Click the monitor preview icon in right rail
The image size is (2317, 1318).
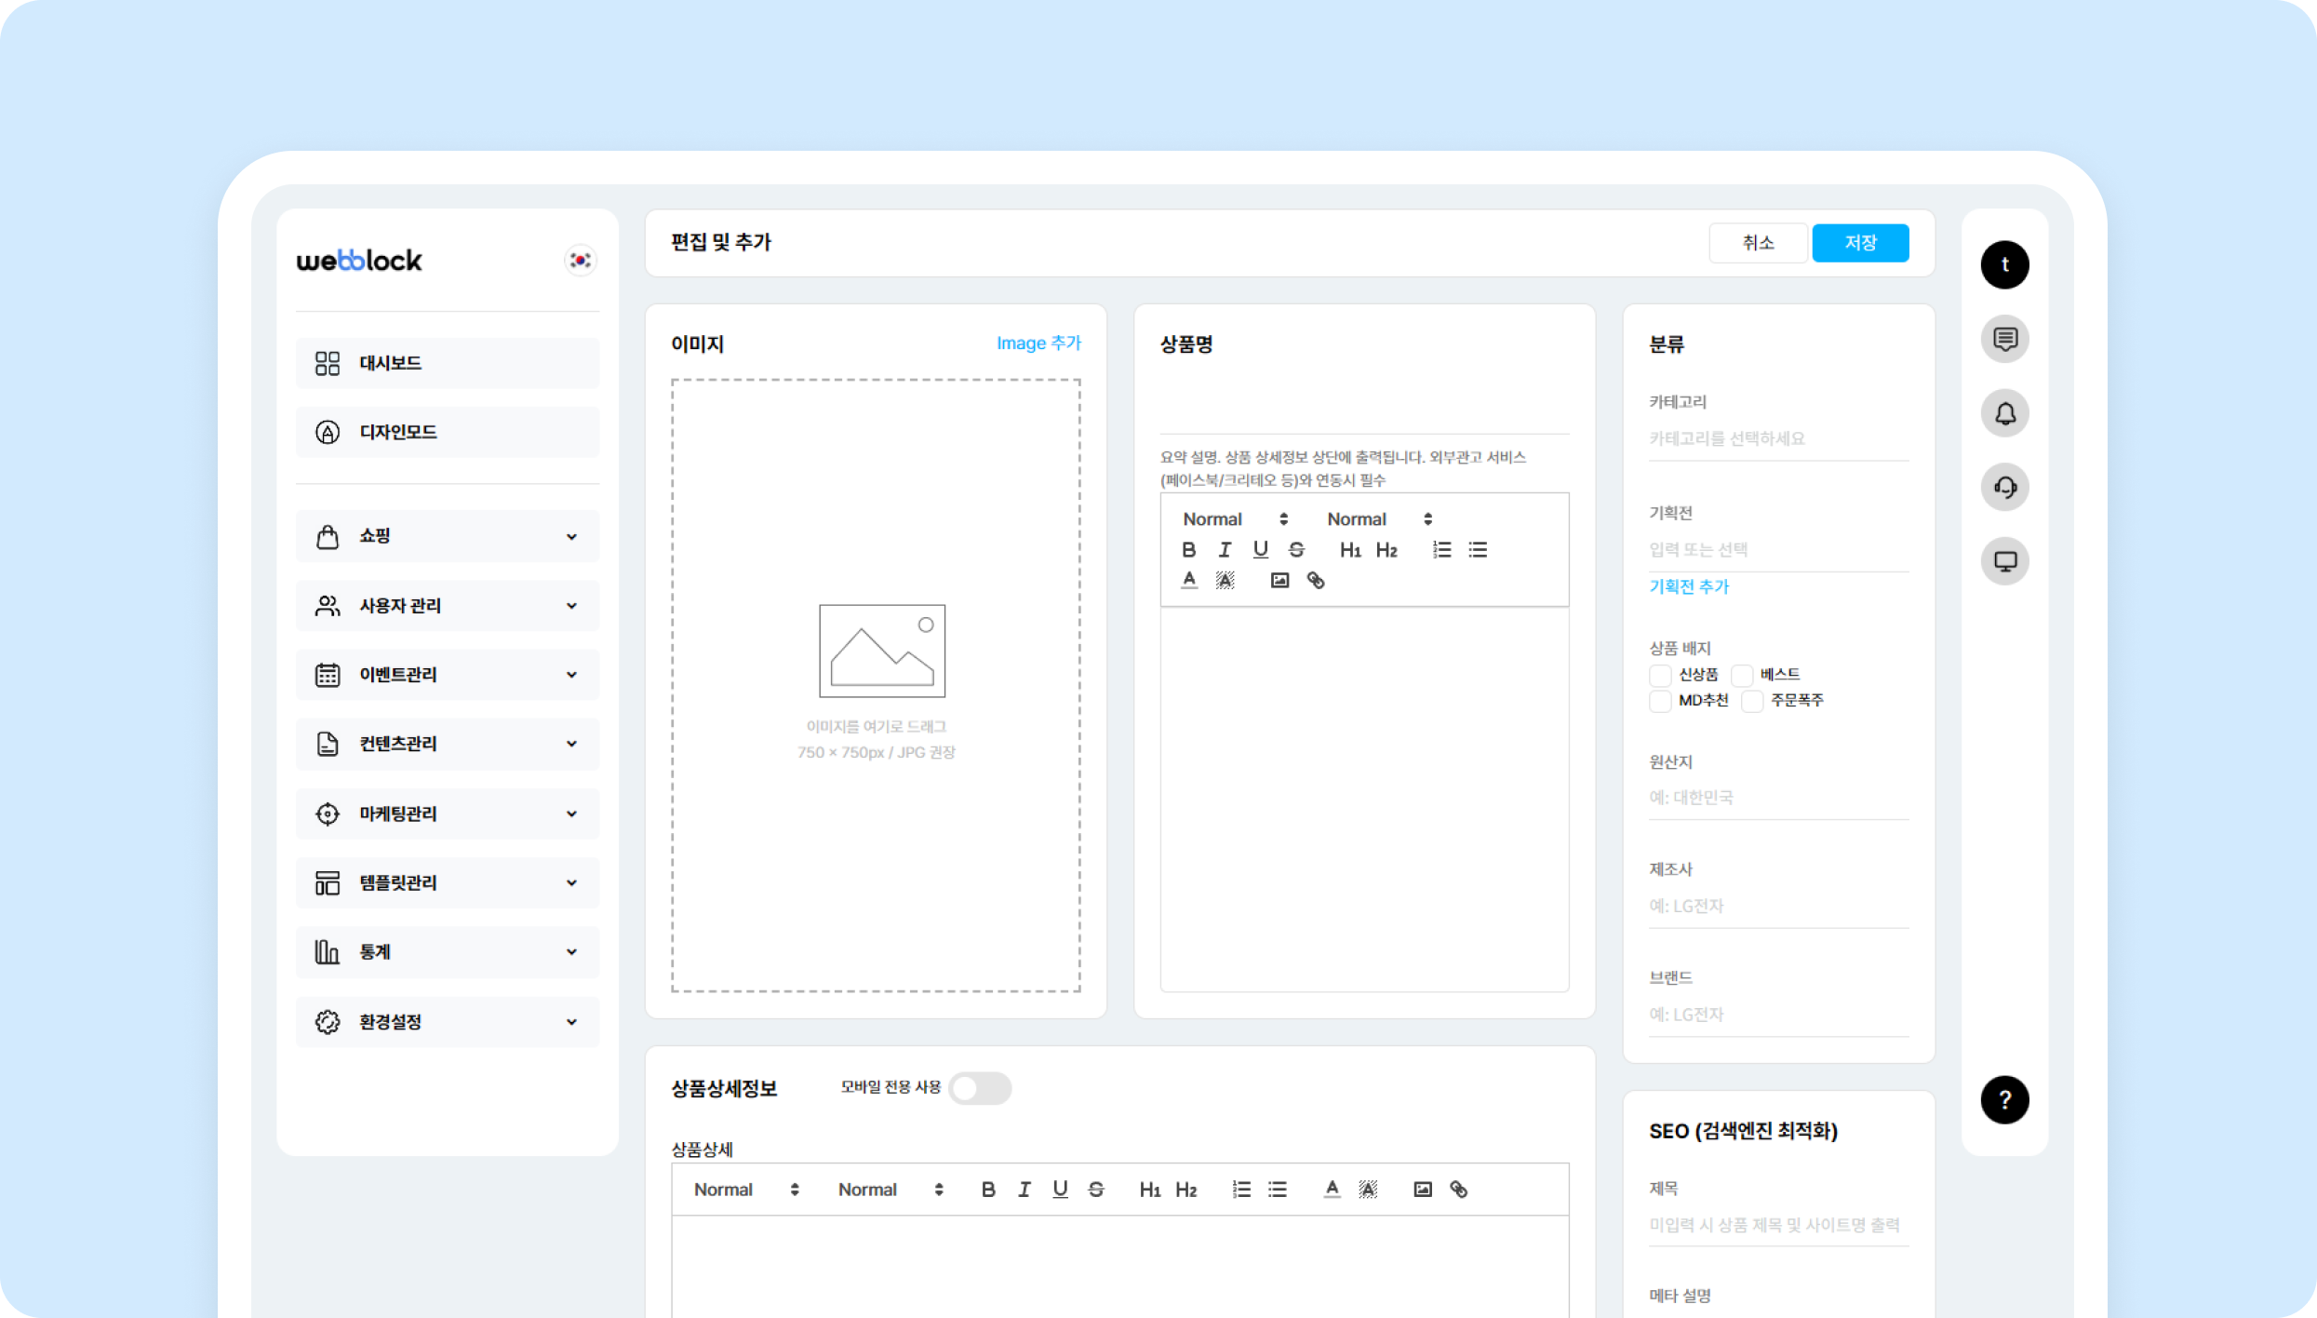click(x=2004, y=561)
